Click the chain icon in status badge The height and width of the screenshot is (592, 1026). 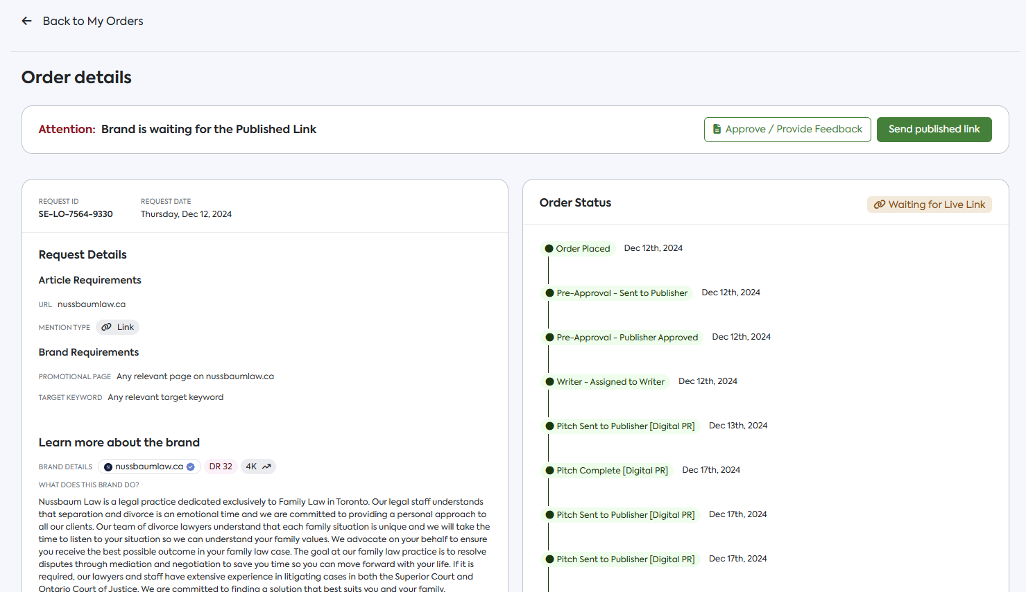879,204
